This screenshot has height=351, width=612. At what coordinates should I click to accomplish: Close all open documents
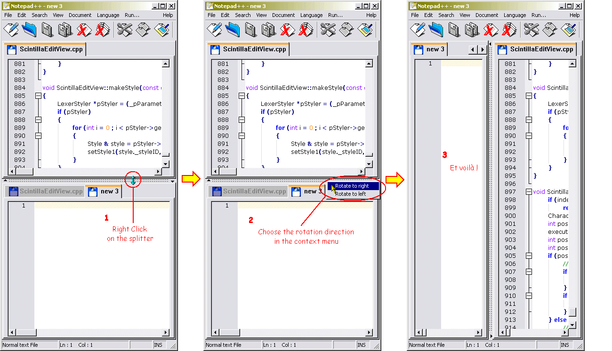pos(102,29)
